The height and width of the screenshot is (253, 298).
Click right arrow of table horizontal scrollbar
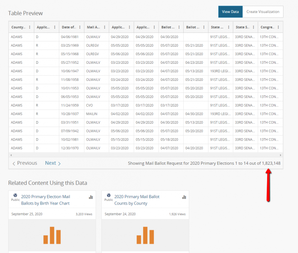[x=280, y=155]
